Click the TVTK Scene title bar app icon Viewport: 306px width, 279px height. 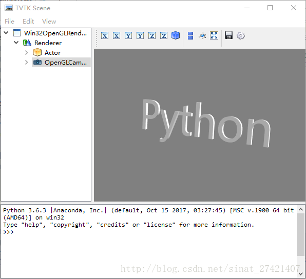click(9, 8)
